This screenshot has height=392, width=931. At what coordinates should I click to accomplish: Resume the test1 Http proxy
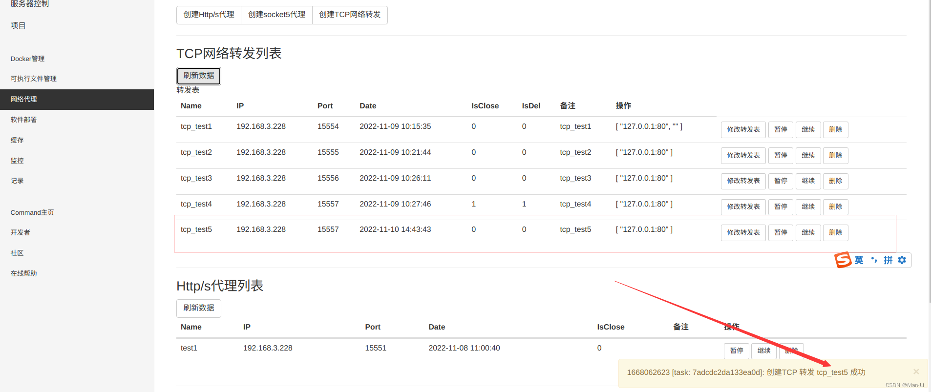pyautogui.click(x=764, y=351)
